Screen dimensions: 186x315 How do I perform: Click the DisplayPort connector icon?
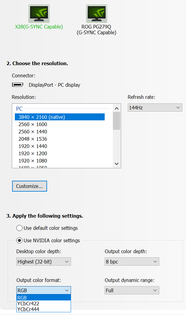click(x=18, y=85)
